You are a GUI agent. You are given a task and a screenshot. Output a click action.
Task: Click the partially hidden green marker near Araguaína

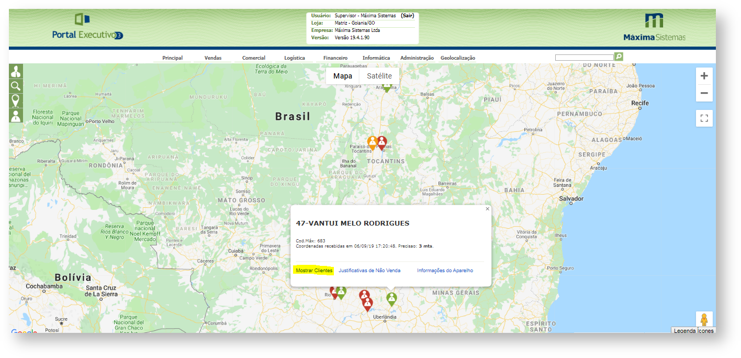[387, 89]
